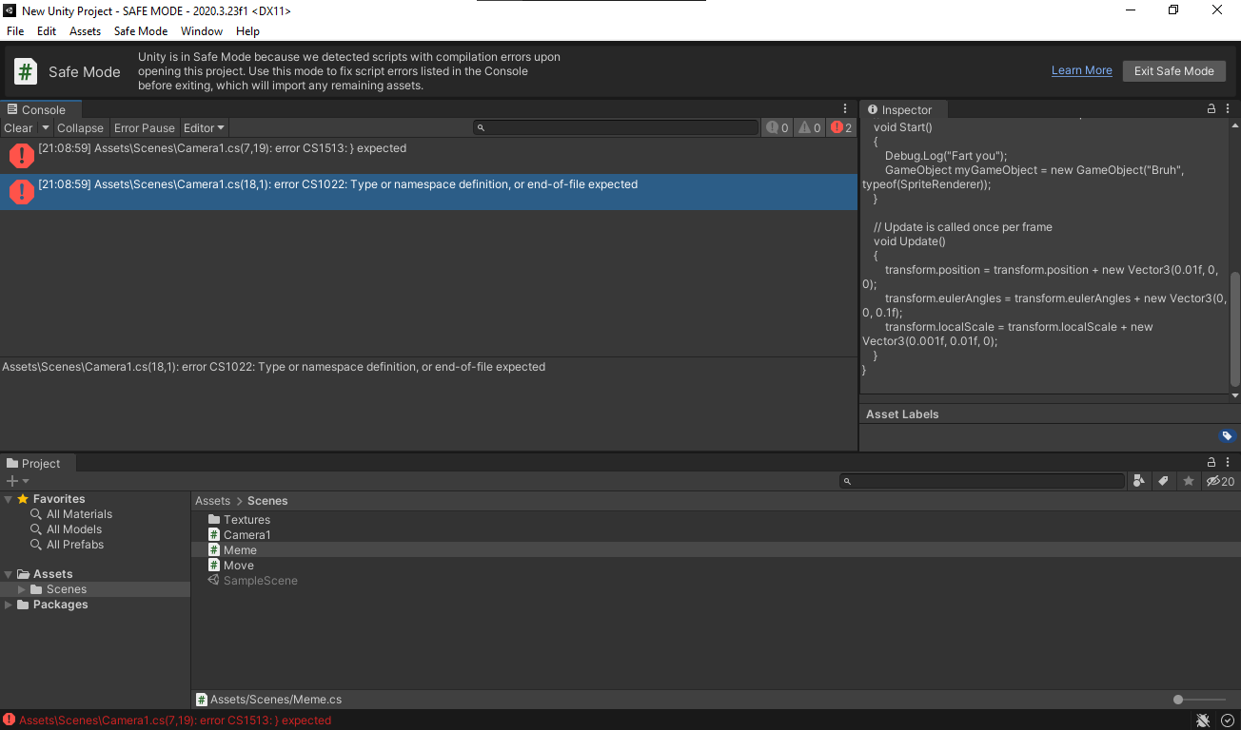Open the Console panel three-dot options menu
The width and height of the screenshot is (1241, 730).
[845, 109]
